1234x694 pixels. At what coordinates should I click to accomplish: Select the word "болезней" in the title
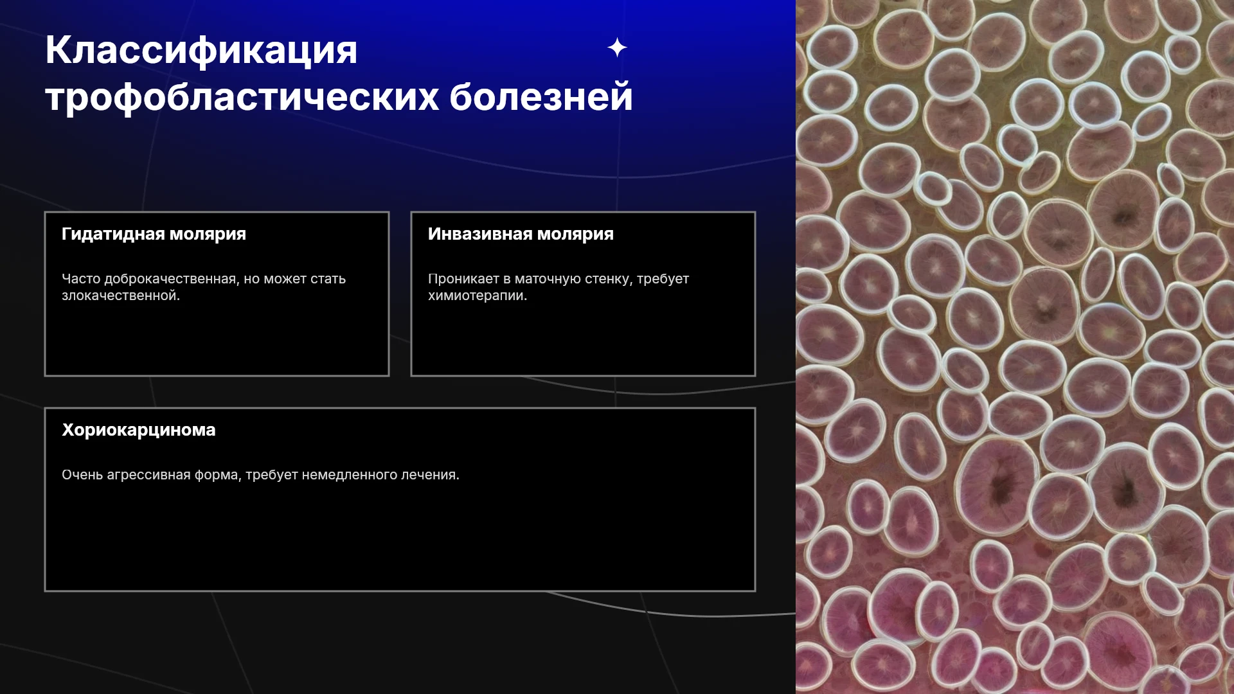pyautogui.click(x=541, y=97)
